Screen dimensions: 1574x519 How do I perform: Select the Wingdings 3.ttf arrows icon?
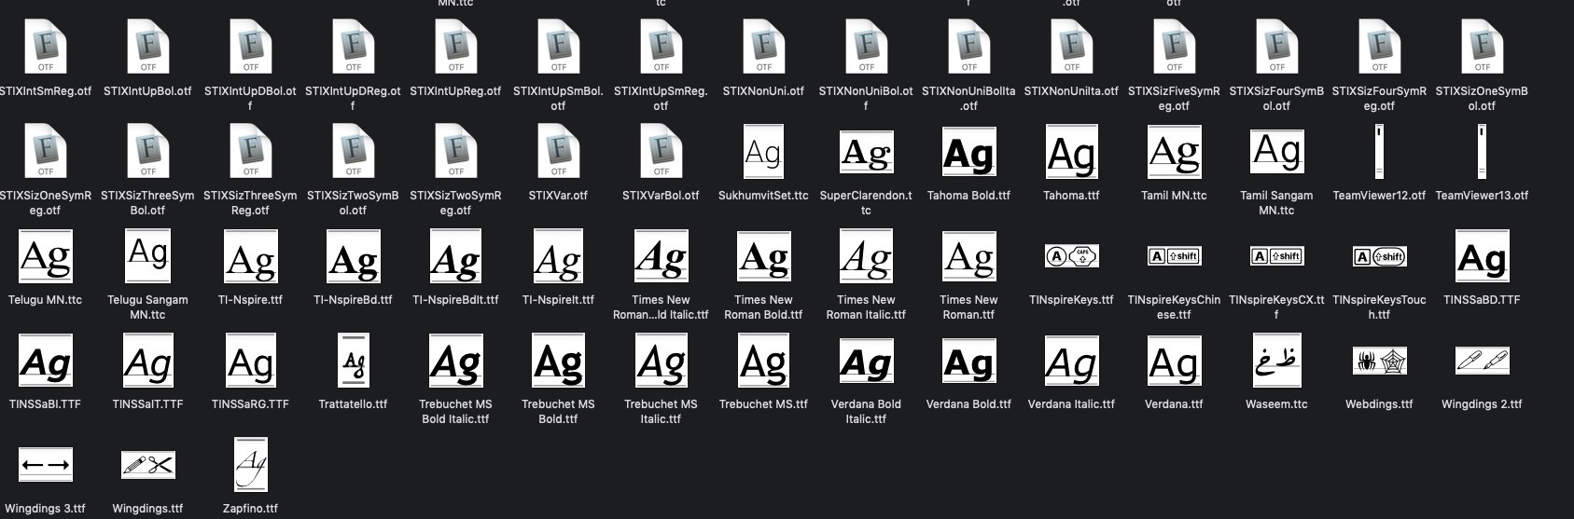(x=45, y=464)
